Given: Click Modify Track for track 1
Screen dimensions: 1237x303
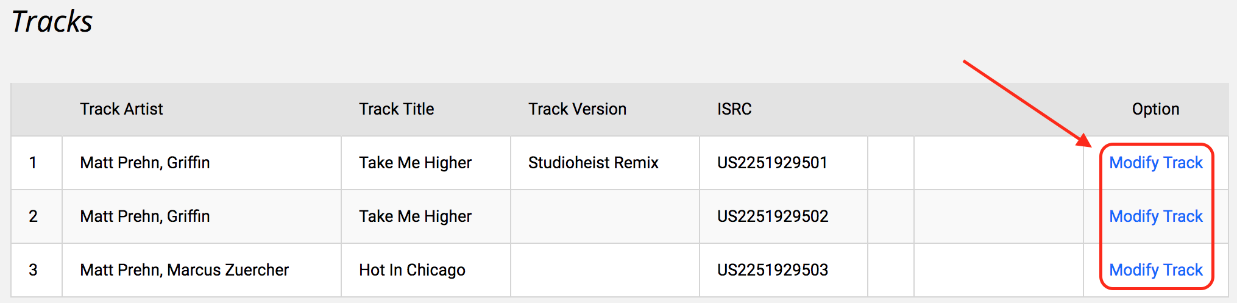Looking at the screenshot, I should click(x=1155, y=163).
